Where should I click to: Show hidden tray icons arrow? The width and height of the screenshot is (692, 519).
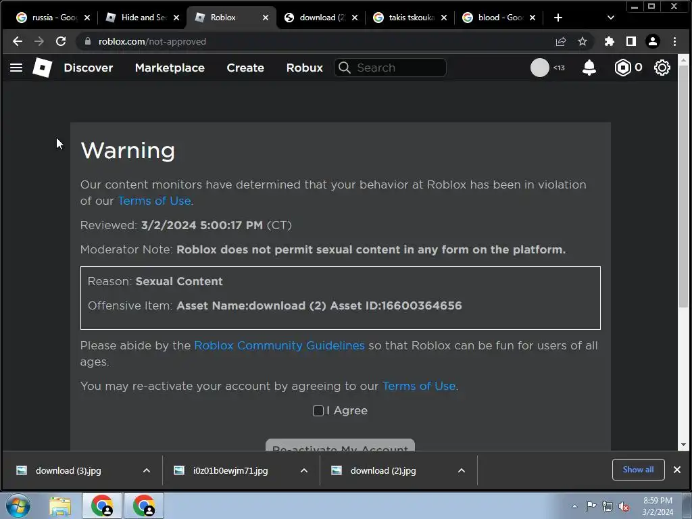[x=574, y=506]
